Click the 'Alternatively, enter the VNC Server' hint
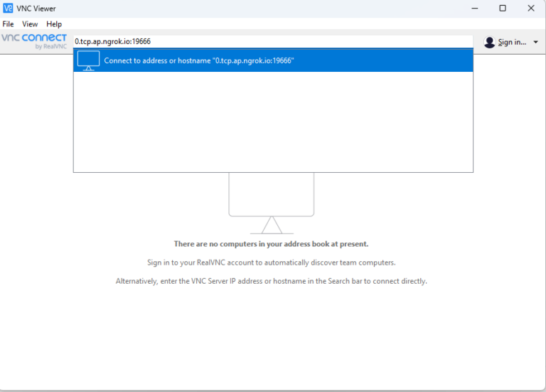The image size is (546, 392). [271, 281]
